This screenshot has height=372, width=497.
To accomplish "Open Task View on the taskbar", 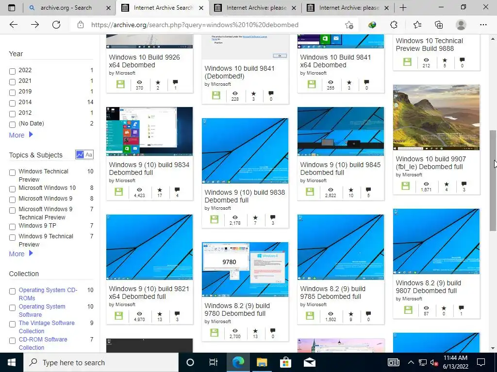I will [214, 362].
